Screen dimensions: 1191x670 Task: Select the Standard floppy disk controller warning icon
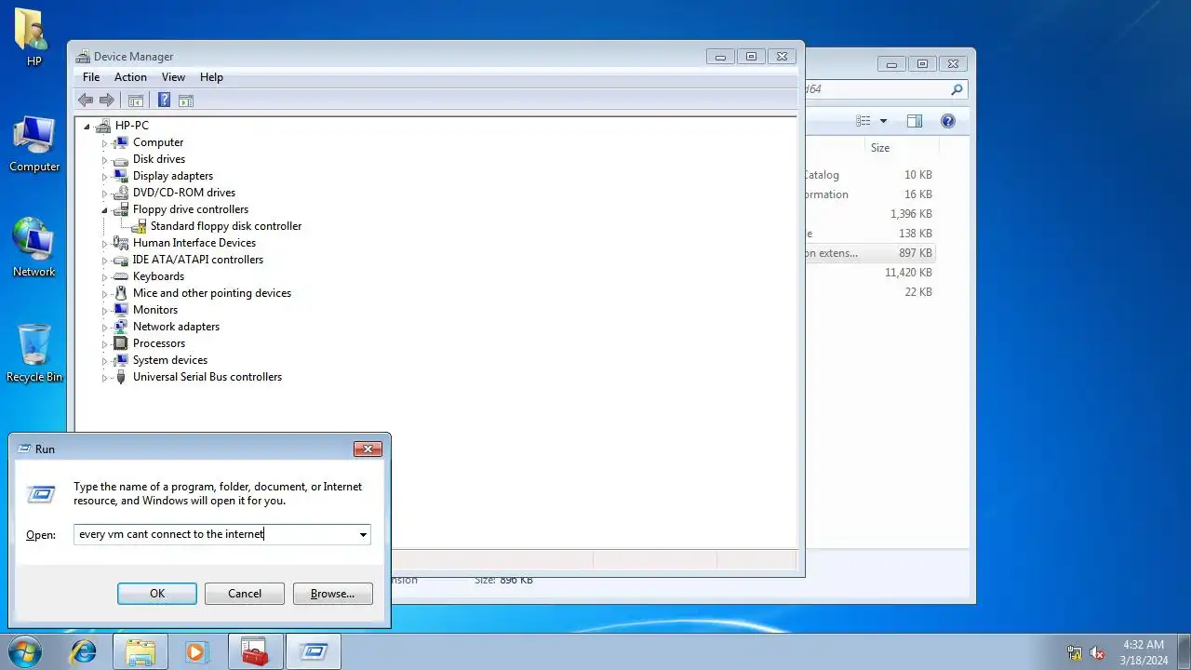pyautogui.click(x=139, y=226)
